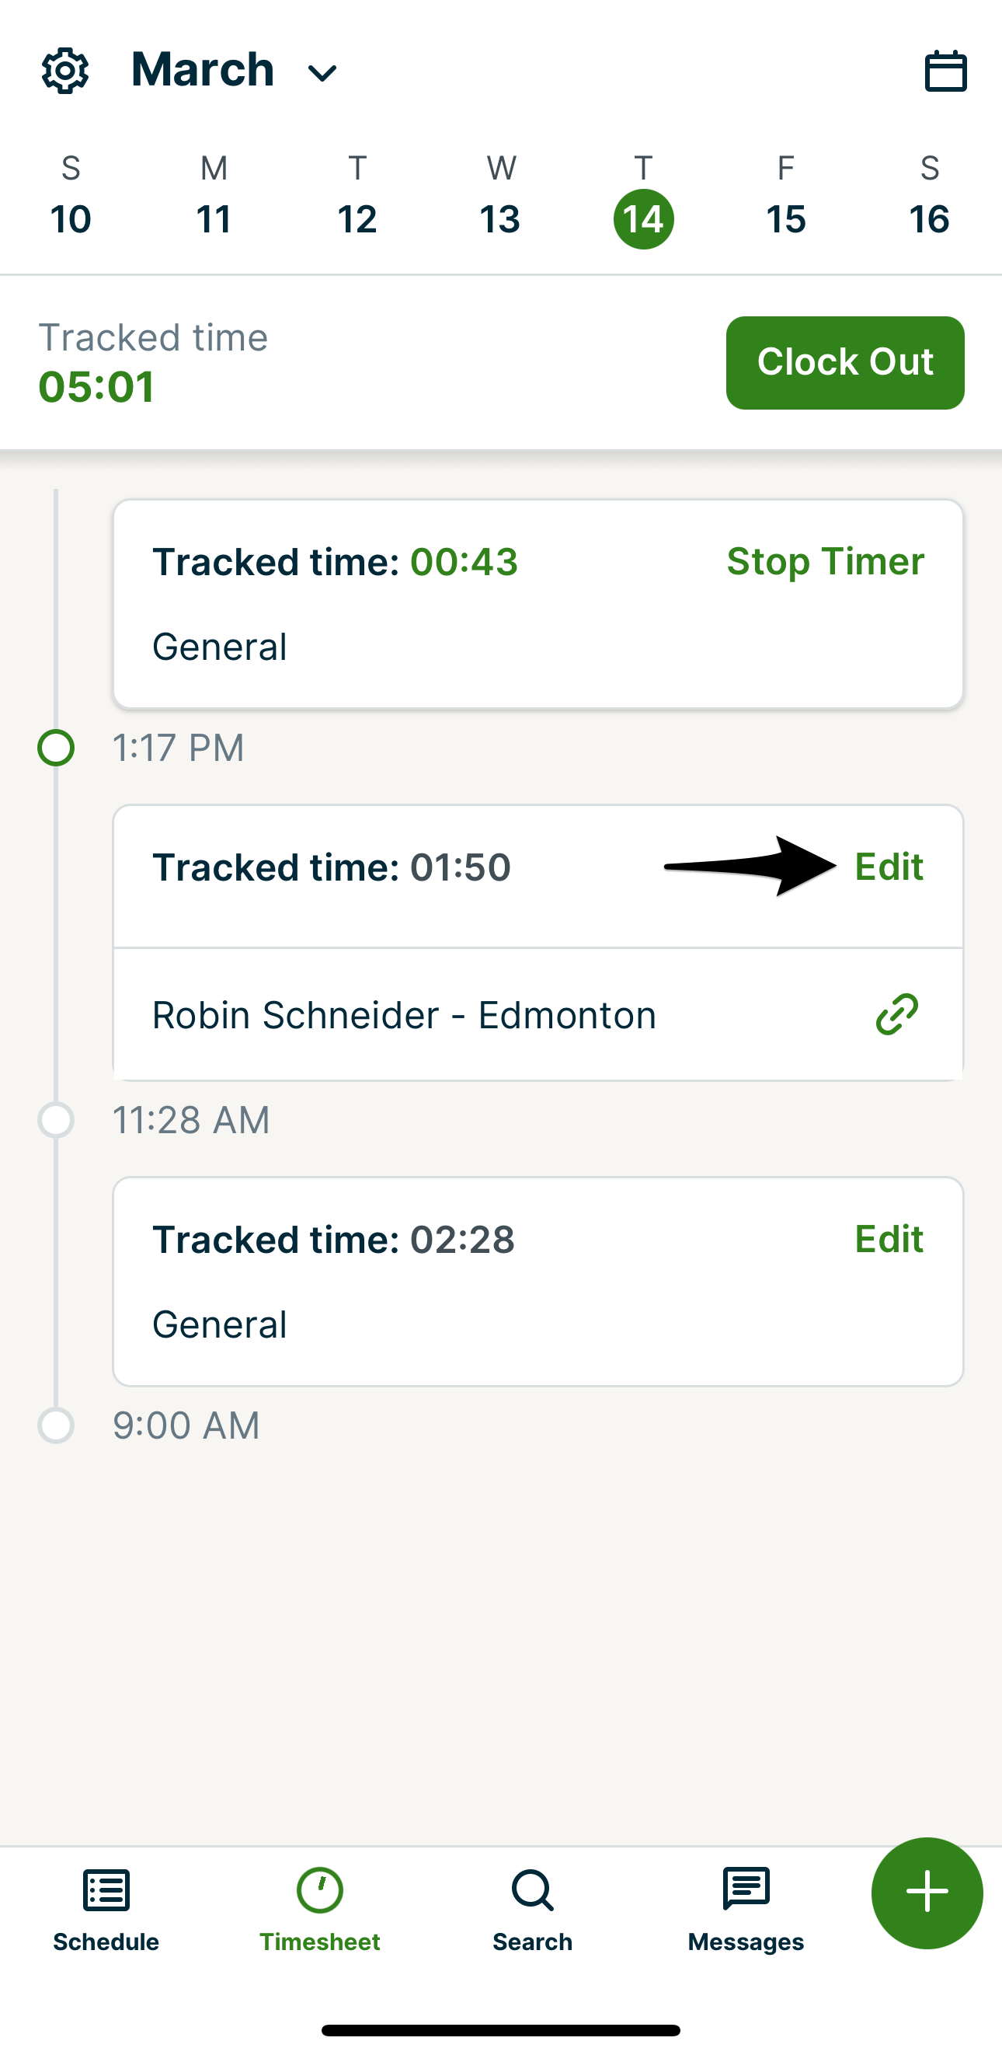Open the Schedule tab
Viewport: 1002px width, 2055px height.
pos(106,1910)
